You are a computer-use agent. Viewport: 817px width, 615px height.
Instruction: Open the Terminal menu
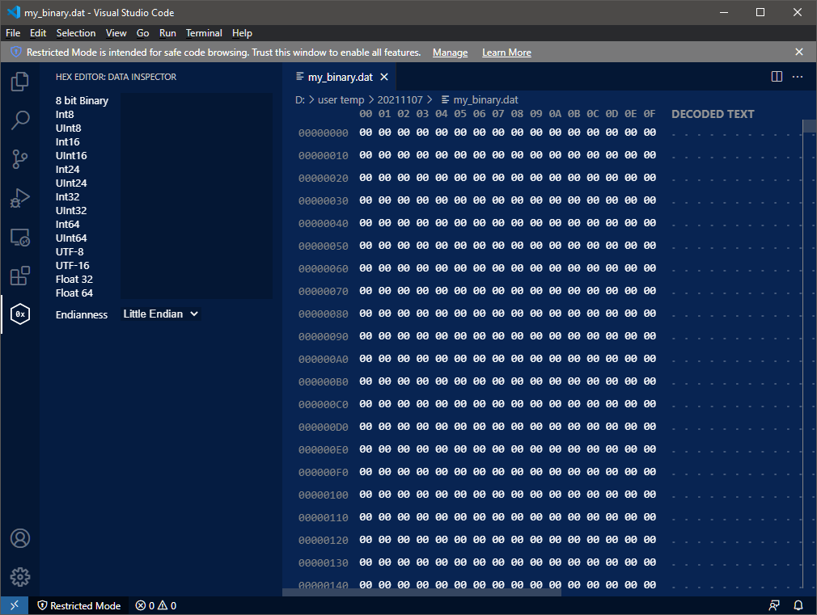(204, 33)
